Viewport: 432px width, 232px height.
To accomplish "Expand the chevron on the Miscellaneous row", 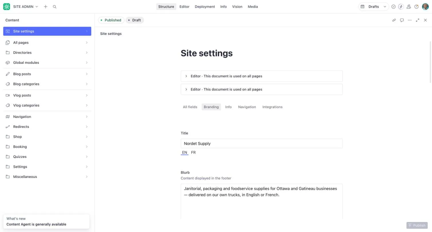I will [x=87, y=177].
